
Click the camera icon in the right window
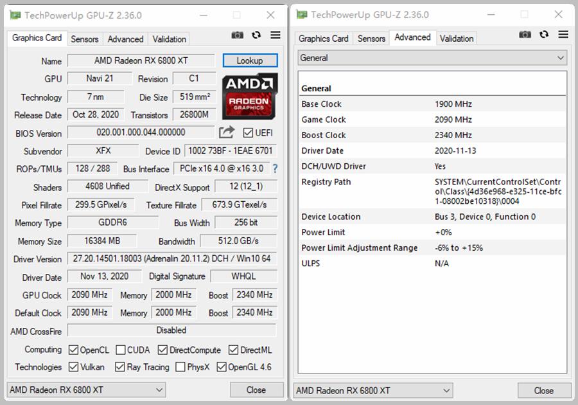click(525, 35)
